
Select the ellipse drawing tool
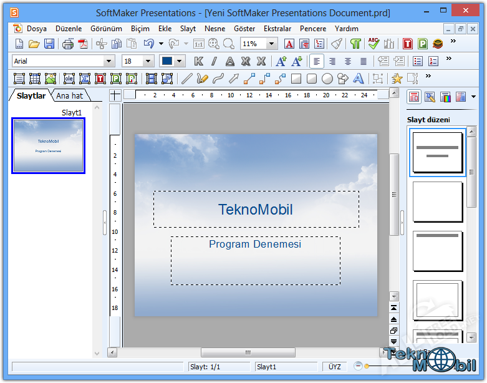tap(327, 79)
